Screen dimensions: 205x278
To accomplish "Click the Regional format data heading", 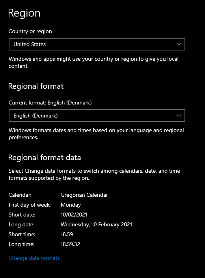I will 45,157.
